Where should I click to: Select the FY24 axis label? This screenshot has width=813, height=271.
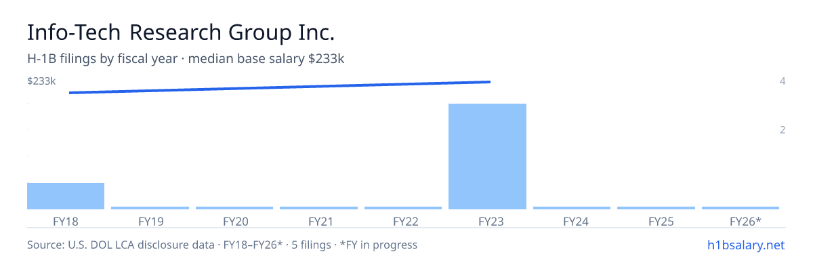pos(572,222)
